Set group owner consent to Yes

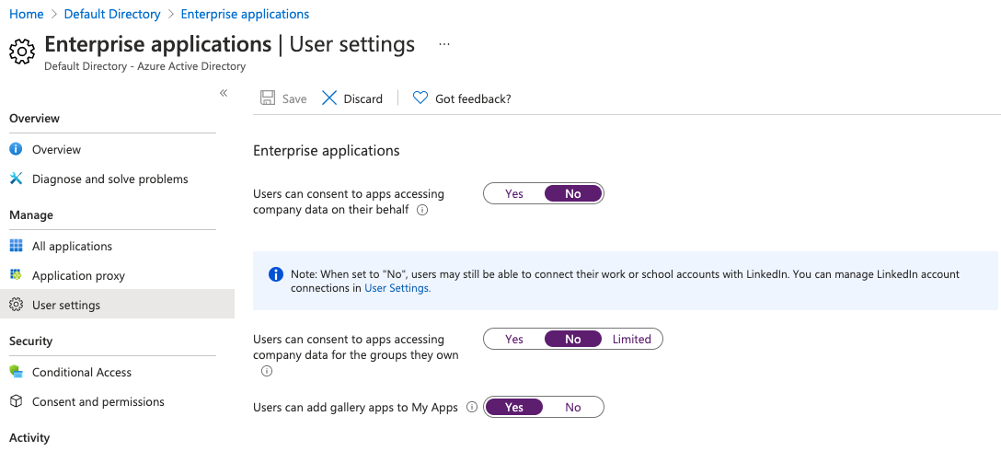[514, 340]
